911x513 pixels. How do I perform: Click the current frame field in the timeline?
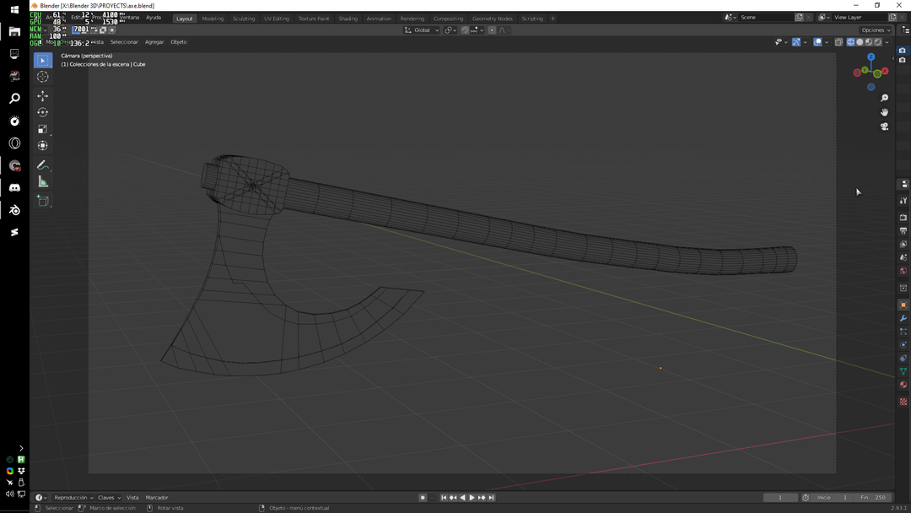point(780,497)
